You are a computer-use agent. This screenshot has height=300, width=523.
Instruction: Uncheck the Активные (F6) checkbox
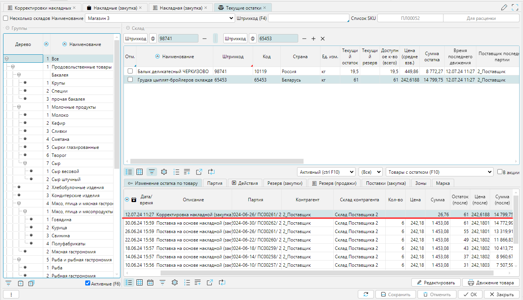[88, 284]
